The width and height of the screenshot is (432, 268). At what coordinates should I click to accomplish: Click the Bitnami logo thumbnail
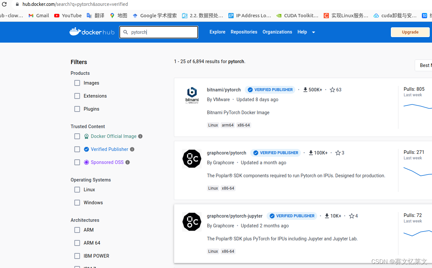point(192,95)
